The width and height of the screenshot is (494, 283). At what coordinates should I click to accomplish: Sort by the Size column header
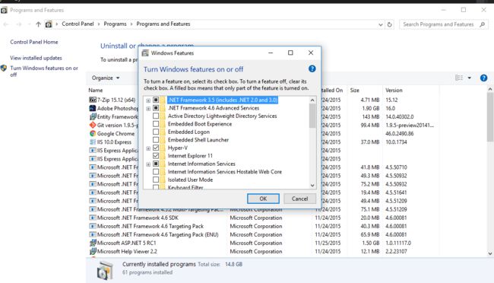[x=354, y=91]
